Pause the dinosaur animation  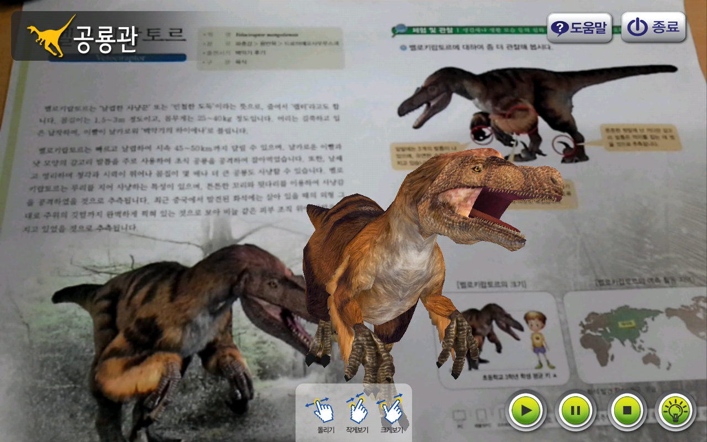(x=575, y=411)
